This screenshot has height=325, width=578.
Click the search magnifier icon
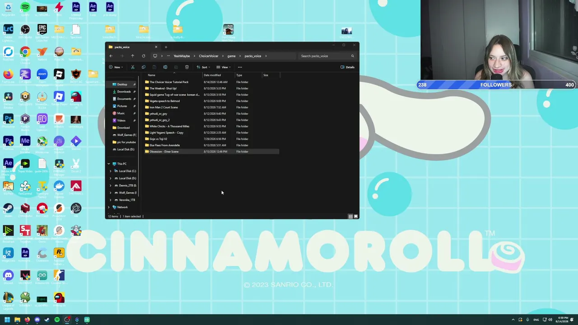click(353, 56)
